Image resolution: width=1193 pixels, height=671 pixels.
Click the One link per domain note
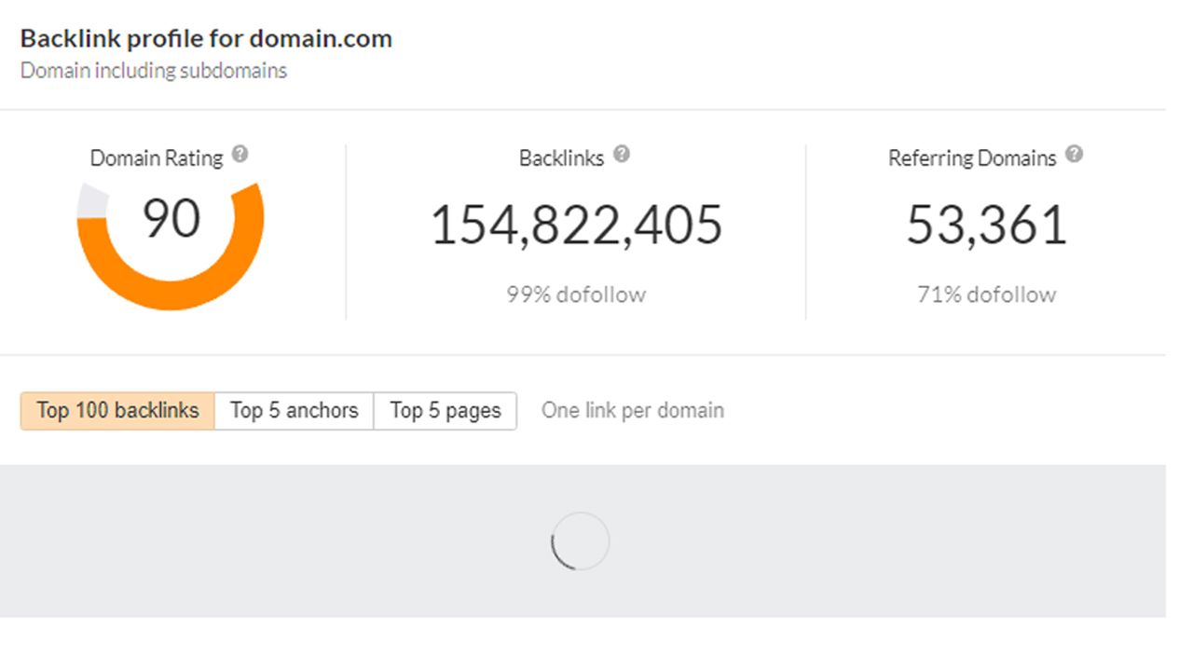[633, 411]
